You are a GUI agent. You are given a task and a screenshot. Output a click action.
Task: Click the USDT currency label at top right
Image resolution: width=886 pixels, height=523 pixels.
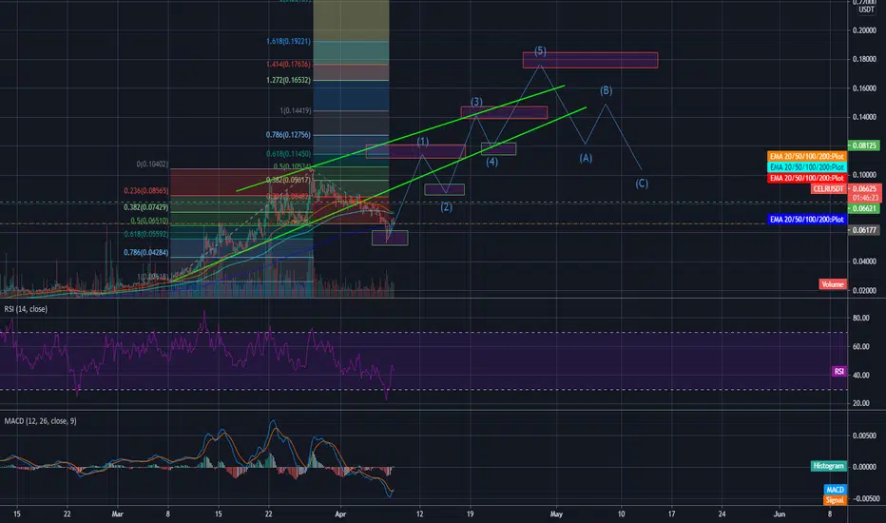(x=866, y=10)
